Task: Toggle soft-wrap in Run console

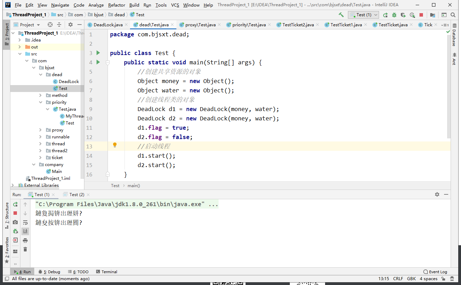Action: (x=25, y=222)
